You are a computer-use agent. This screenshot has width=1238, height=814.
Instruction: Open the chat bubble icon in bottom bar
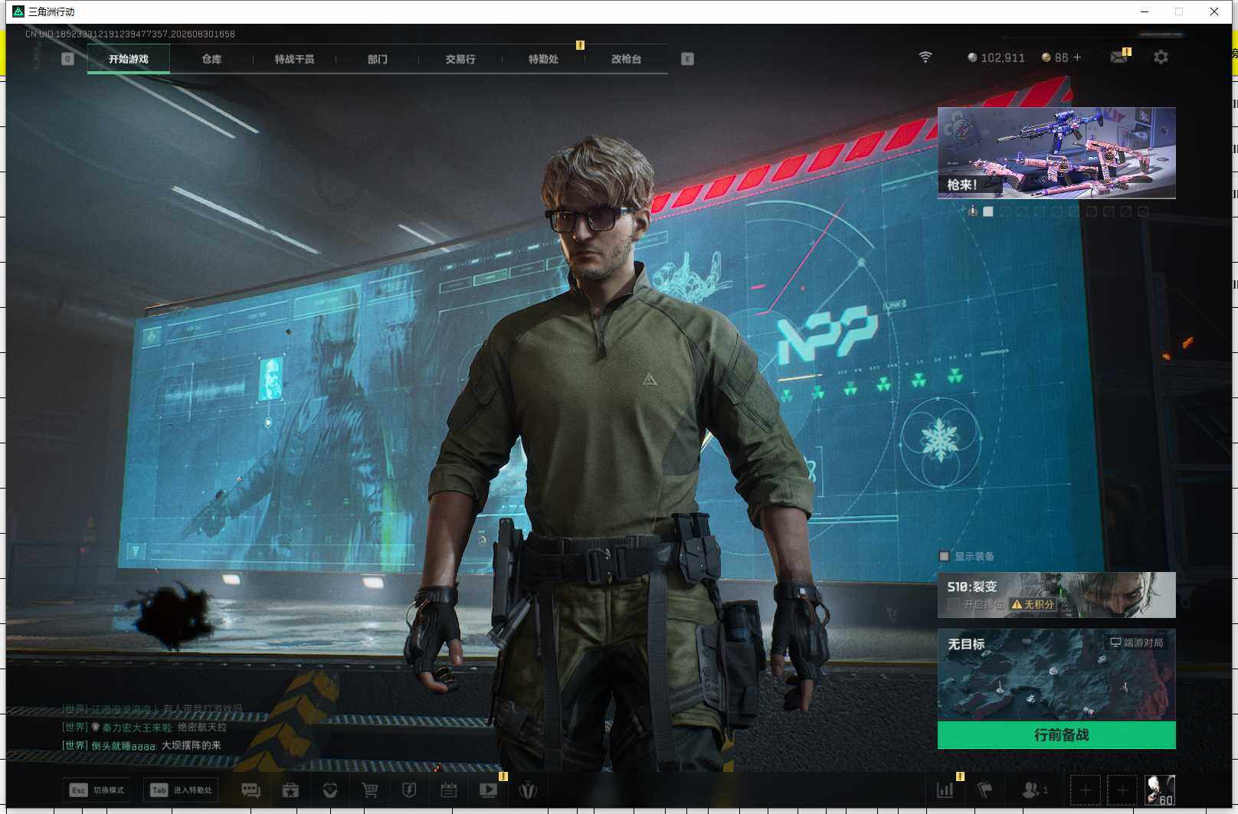coord(251,790)
